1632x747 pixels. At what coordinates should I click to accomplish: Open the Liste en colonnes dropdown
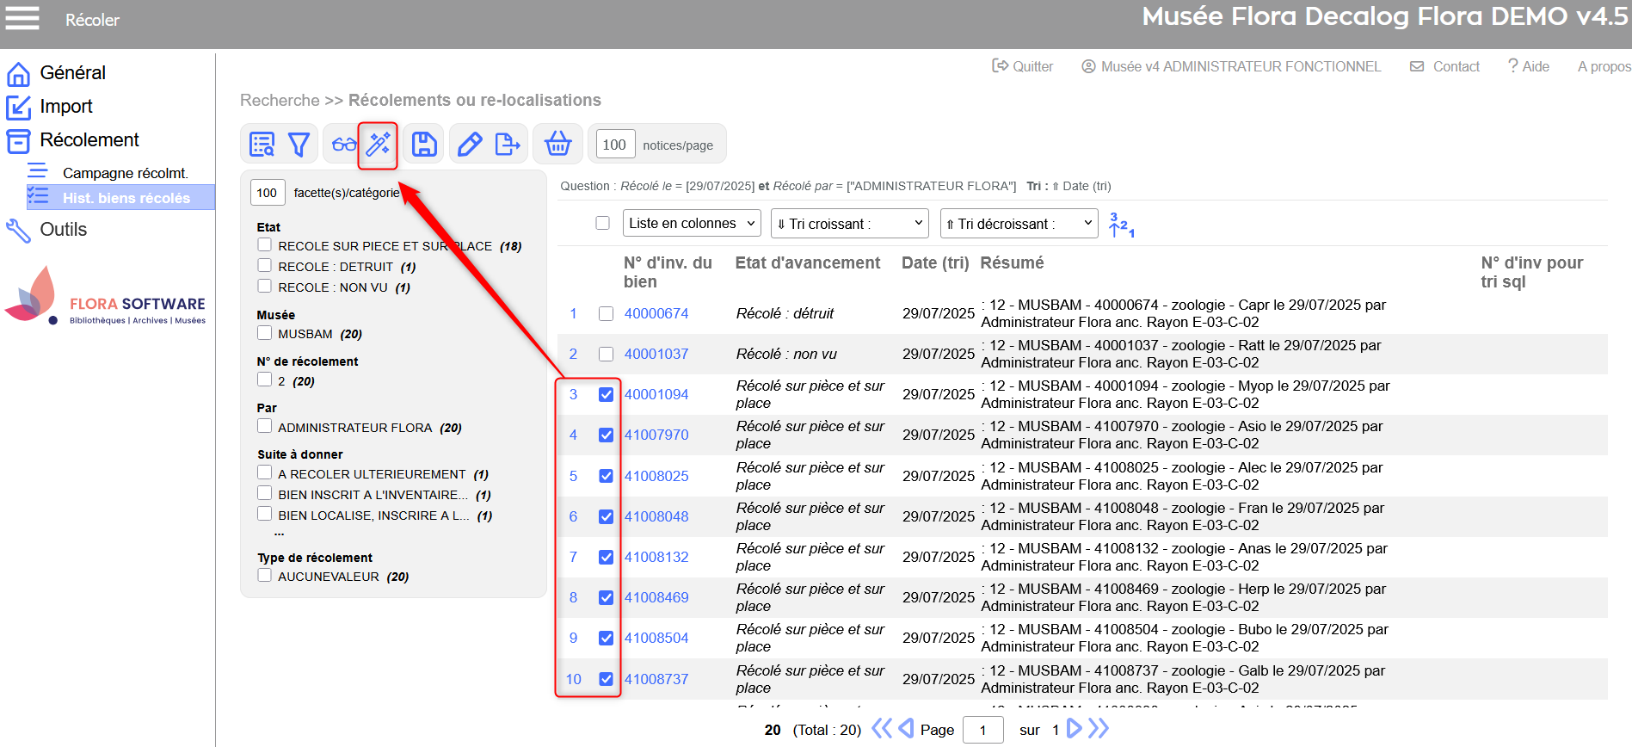692,224
